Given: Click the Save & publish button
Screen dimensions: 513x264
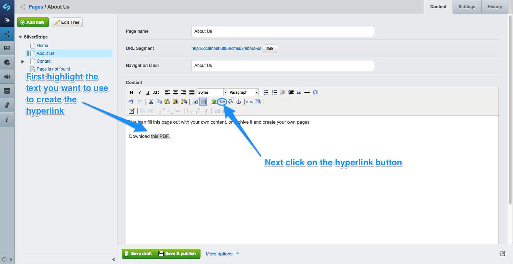Looking at the screenshot, I should click(x=178, y=253).
